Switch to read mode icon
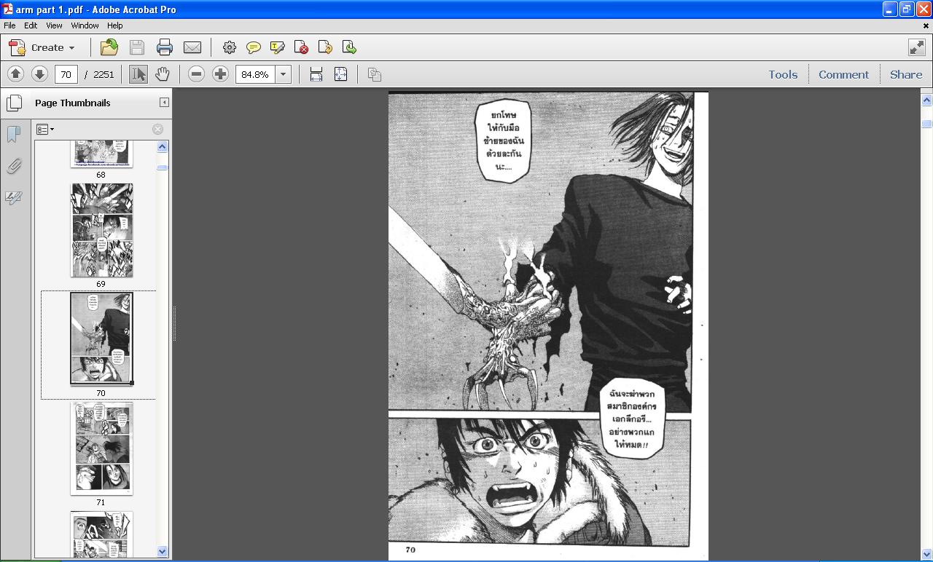The height and width of the screenshot is (562, 933). 917,47
